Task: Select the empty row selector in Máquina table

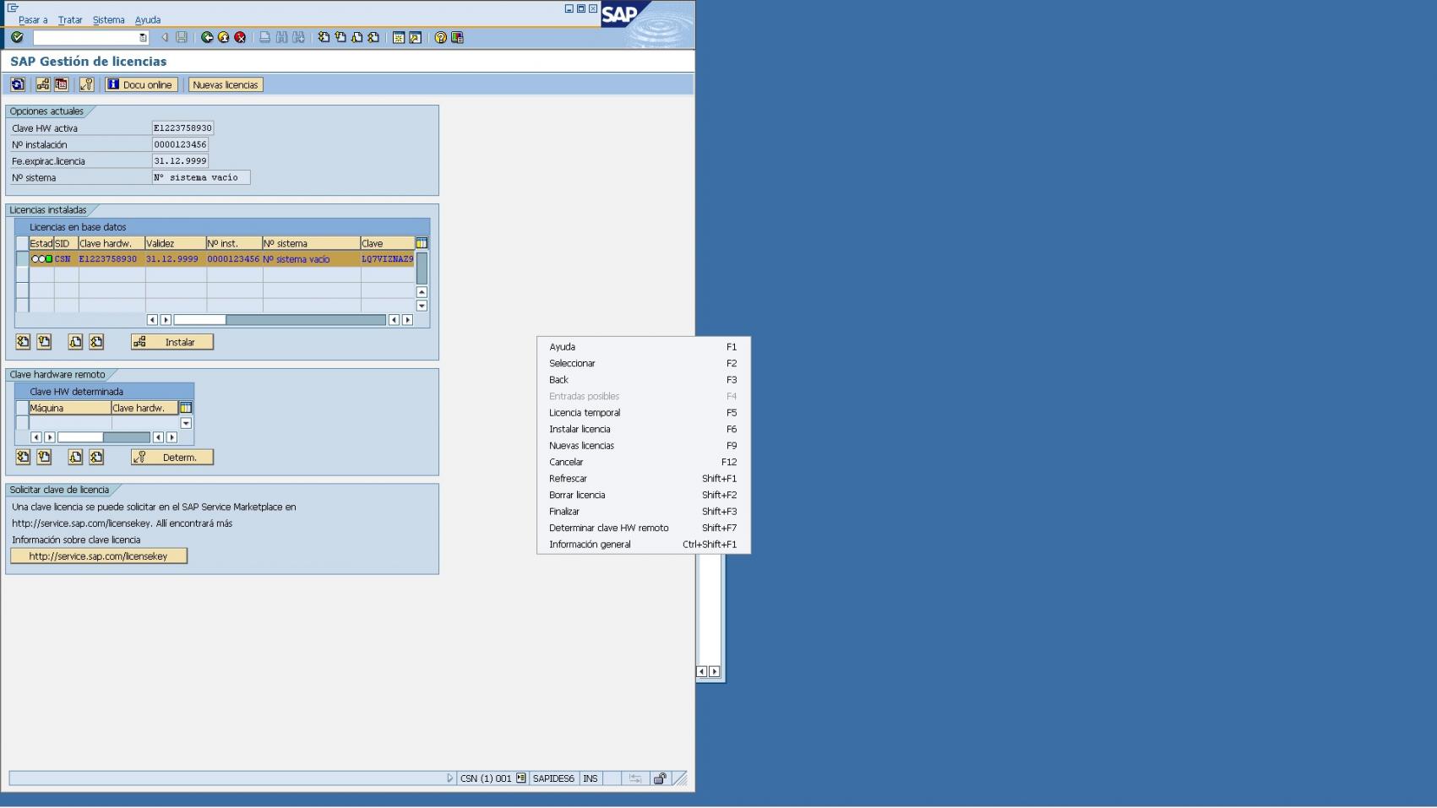Action: pos(22,423)
